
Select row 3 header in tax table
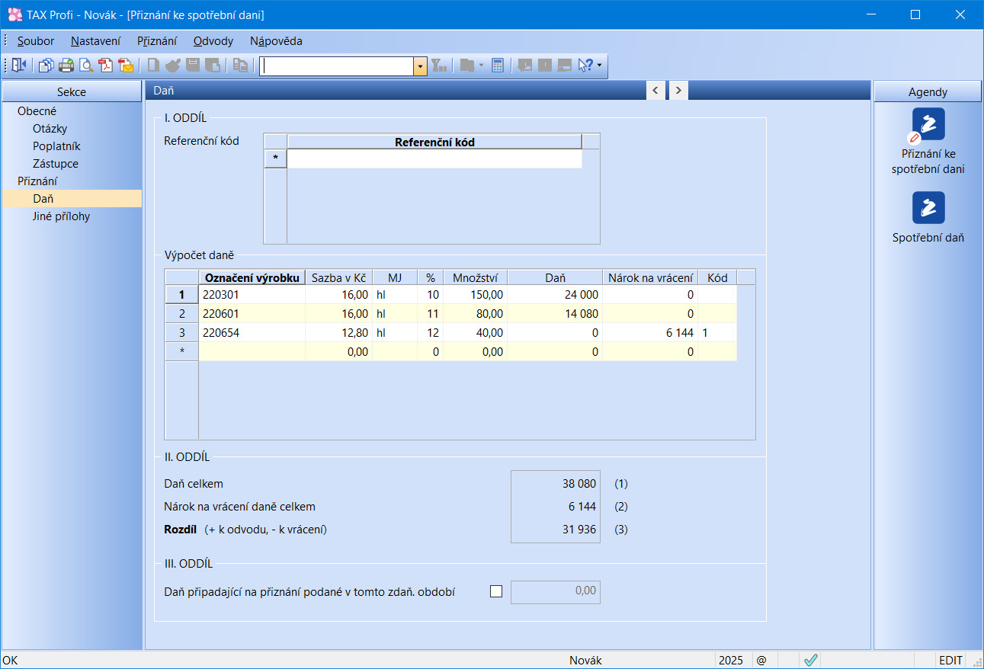click(181, 333)
